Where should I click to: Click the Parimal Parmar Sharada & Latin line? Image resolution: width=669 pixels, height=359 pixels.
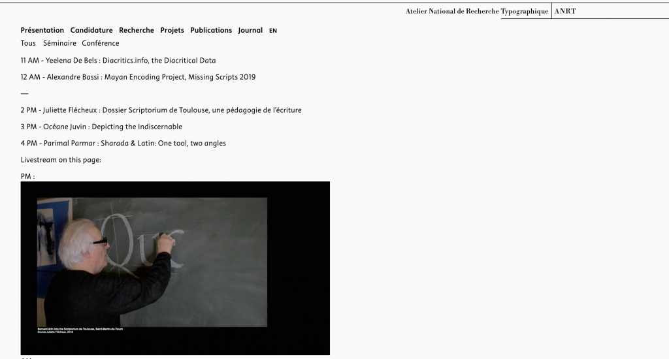[x=123, y=143]
